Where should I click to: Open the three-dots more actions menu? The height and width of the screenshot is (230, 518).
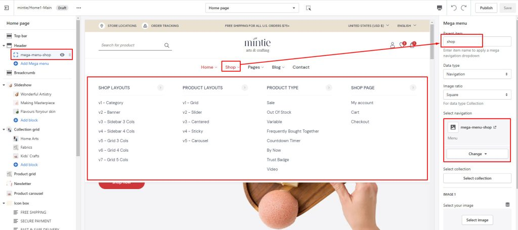pyautogui.click(x=78, y=8)
